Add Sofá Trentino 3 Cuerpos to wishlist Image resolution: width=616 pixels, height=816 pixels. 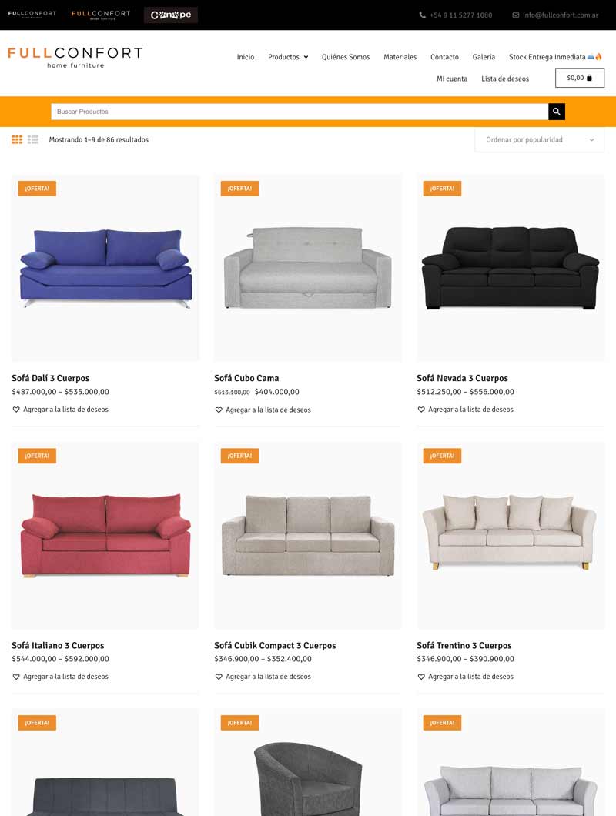[x=466, y=677]
